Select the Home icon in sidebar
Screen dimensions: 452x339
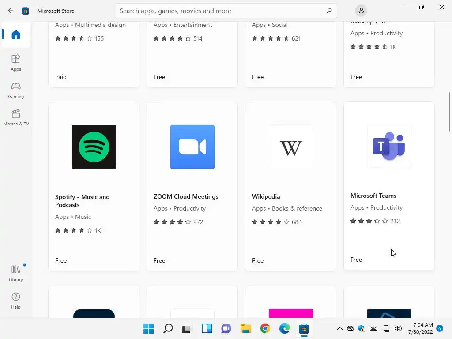coord(16,34)
